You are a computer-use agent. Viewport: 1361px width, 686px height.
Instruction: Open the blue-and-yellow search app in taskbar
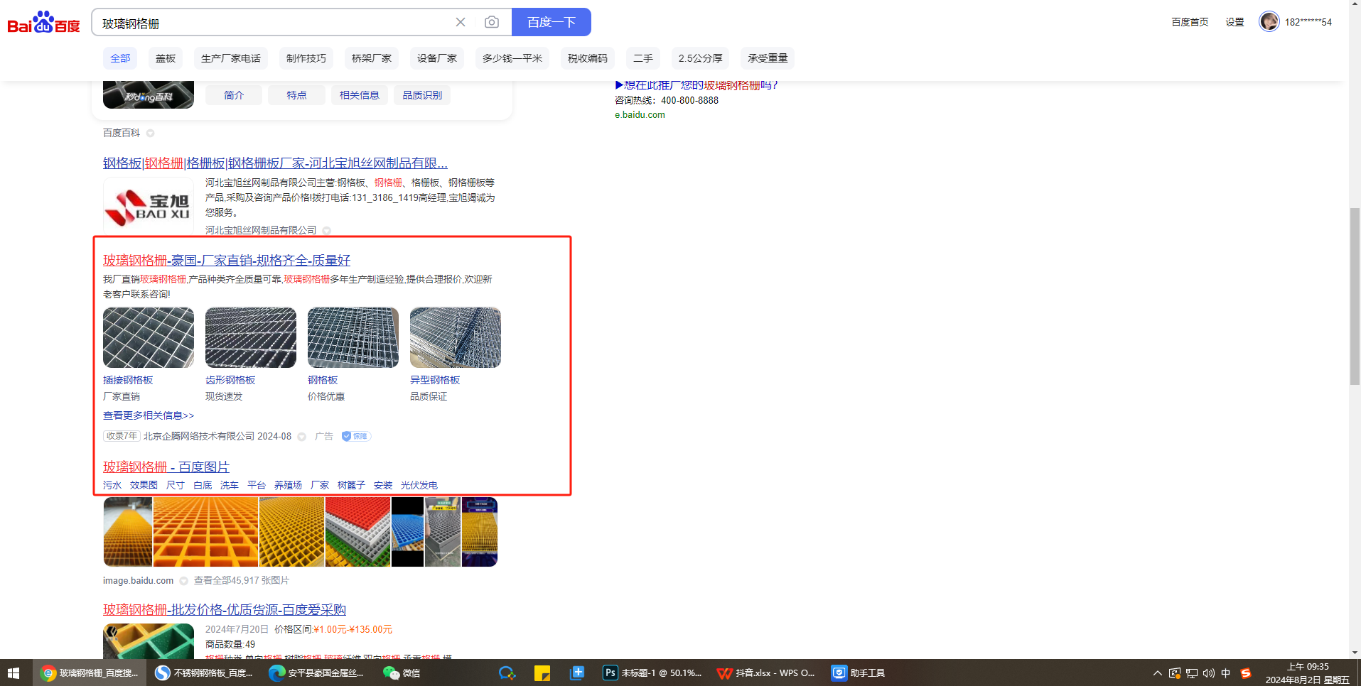coord(507,673)
